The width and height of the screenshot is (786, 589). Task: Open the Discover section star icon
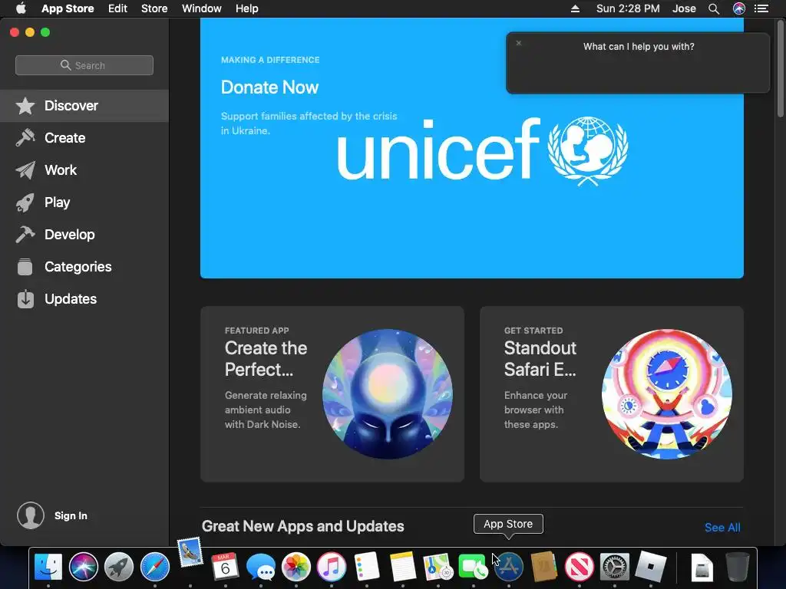click(x=25, y=106)
